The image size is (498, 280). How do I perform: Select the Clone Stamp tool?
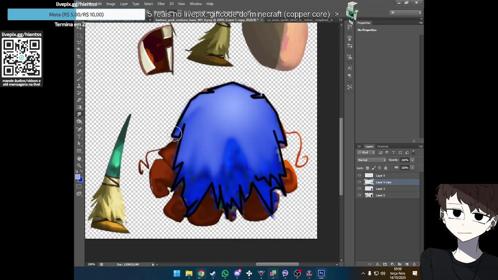tap(79, 86)
